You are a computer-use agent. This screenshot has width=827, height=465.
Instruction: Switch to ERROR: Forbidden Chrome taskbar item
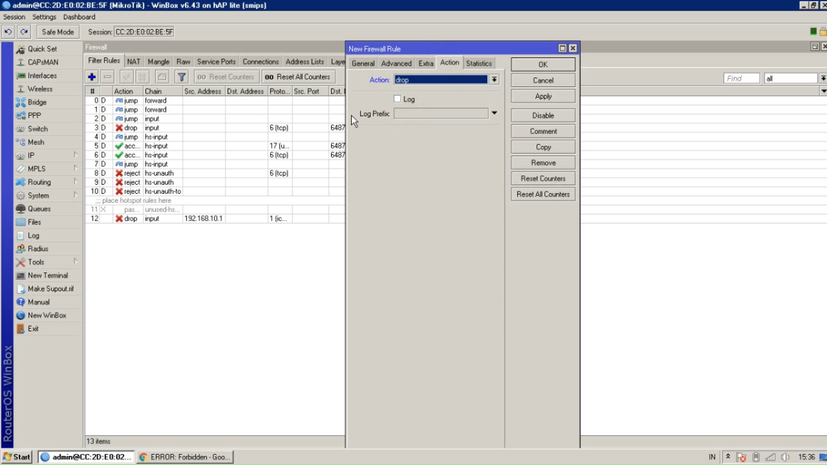[185, 457]
